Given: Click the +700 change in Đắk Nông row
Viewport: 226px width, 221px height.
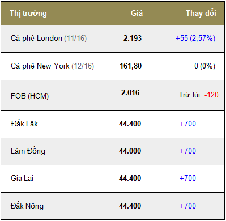Looking at the screenshot, I should pyautogui.click(x=188, y=206).
